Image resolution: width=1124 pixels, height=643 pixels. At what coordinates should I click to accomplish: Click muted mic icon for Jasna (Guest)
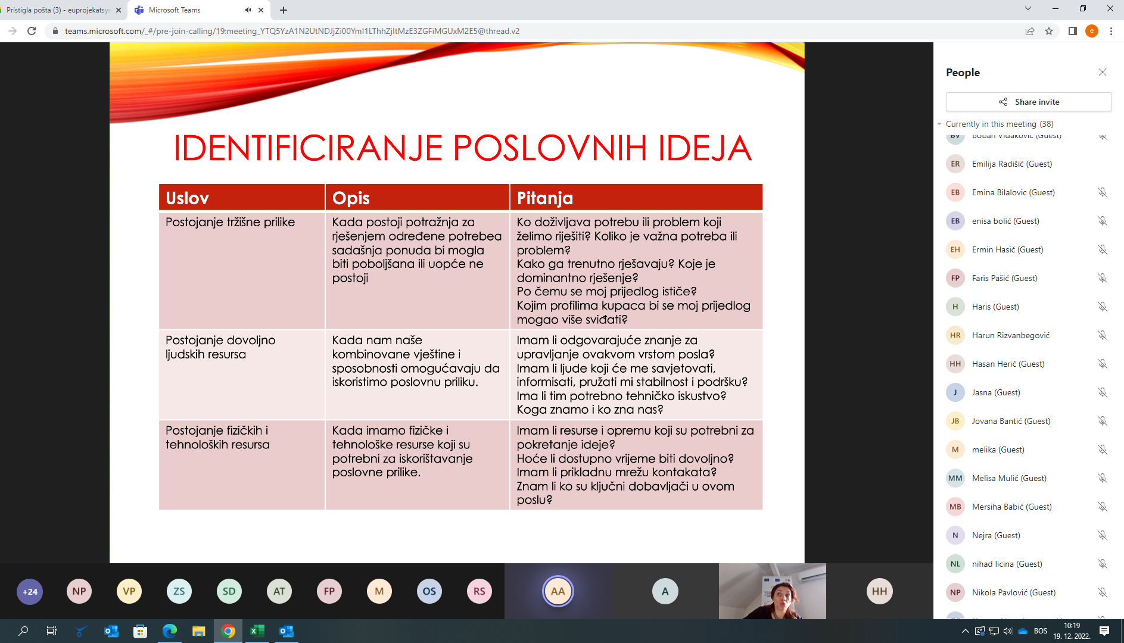[1103, 392]
